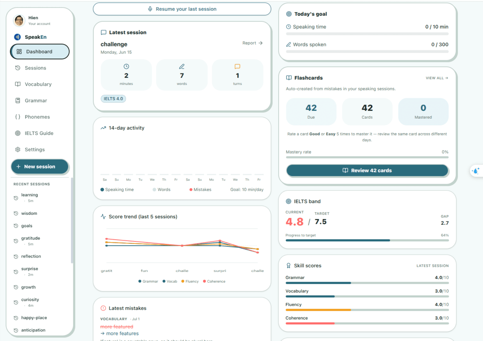
Task: Click the Latest session chat icon
Action: (x=104, y=32)
